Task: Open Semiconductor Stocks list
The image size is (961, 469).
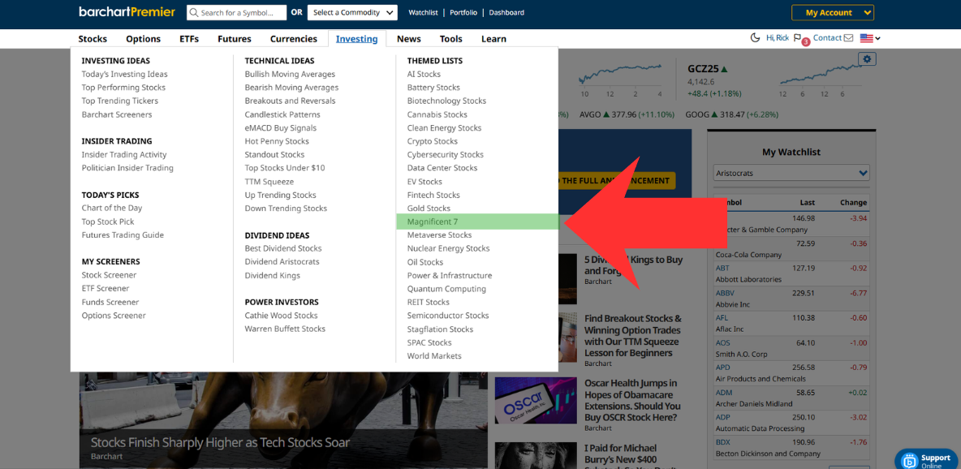Action: 448,315
